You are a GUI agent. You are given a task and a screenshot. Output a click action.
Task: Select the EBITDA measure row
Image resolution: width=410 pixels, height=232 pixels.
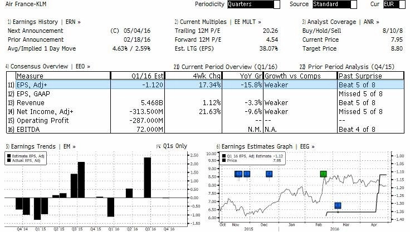(x=205, y=129)
